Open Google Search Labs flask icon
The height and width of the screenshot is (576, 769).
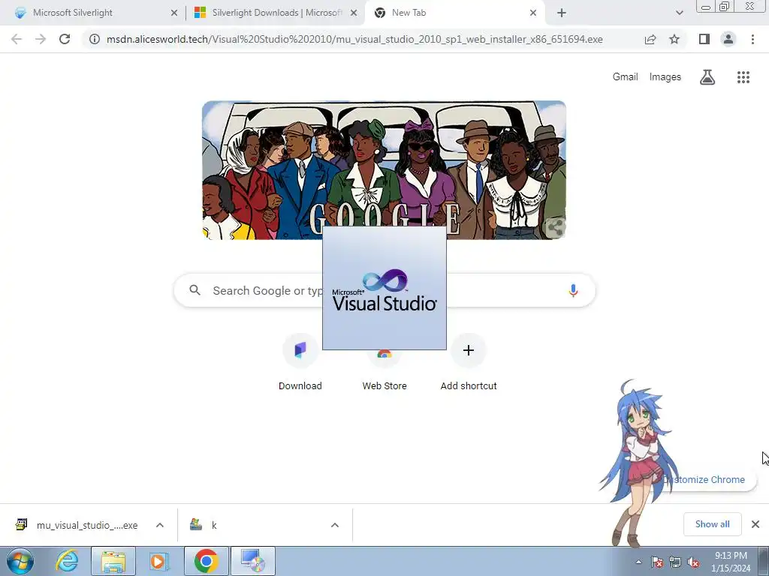pos(707,77)
